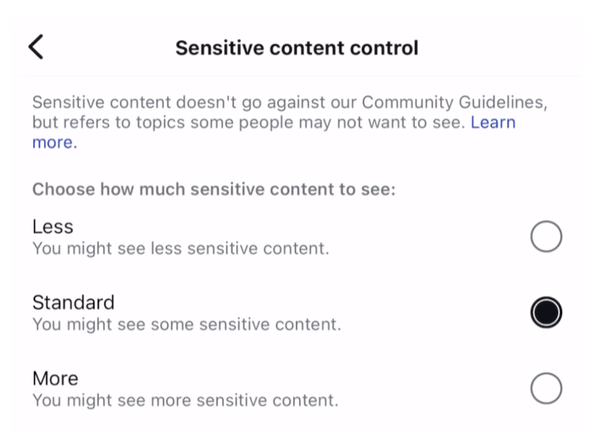The width and height of the screenshot is (611, 433).
Task: Select the Less radio button
Action: pyautogui.click(x=546, y=236)
